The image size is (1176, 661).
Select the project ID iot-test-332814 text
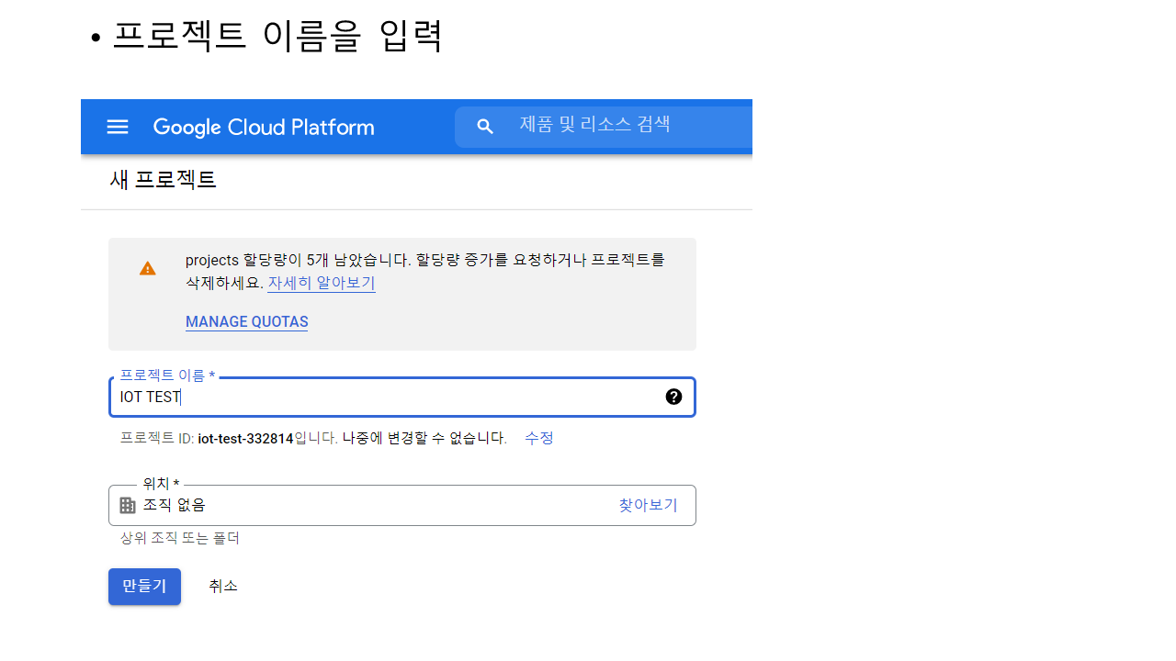[x=245, y=439]
